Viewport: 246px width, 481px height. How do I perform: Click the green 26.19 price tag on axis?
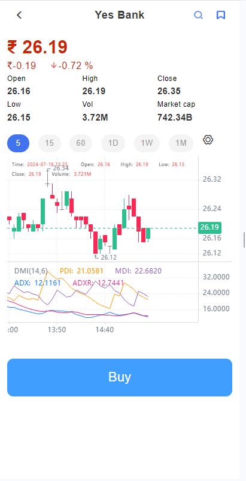(209, 228)
